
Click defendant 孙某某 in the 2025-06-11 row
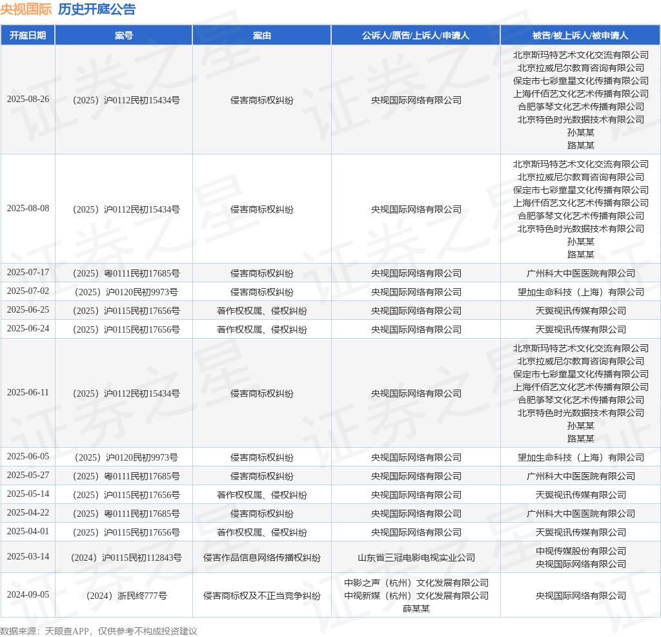click(580, 426)
